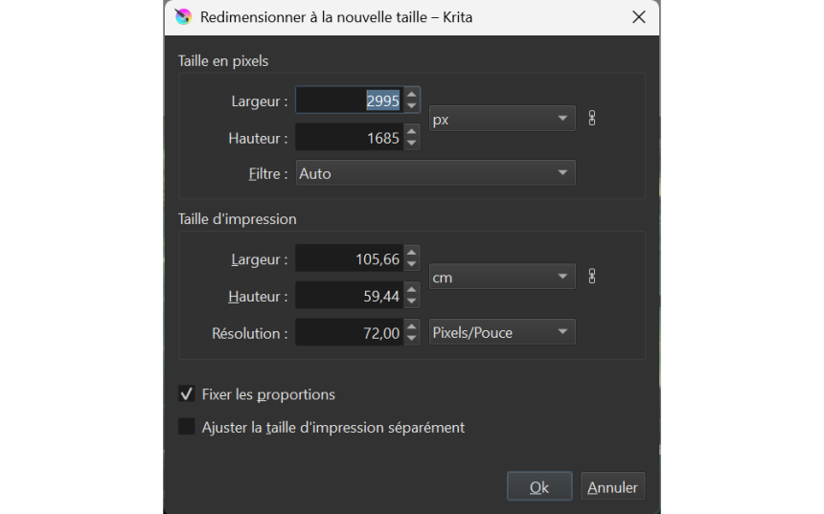Screen dimensions: 824x514
Task: Increase Résolution value with the up arrow
Action: click(412, 327)
